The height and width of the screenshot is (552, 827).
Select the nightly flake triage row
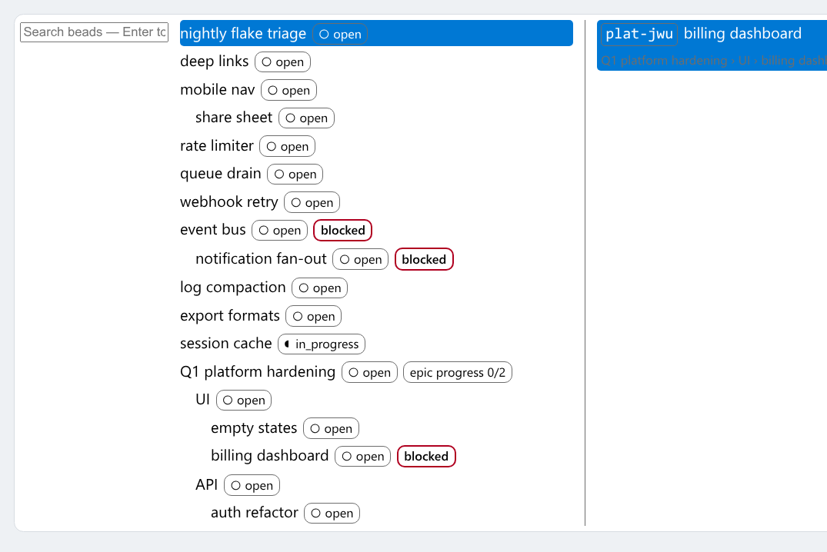tap(376, 33)
